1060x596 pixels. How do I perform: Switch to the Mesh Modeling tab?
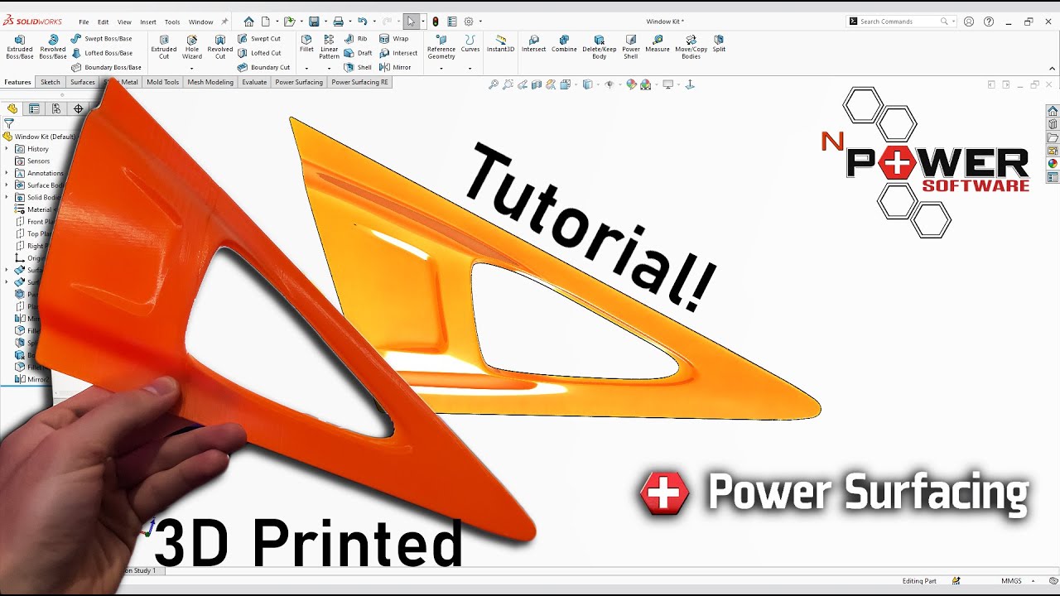tap(210, 82)
